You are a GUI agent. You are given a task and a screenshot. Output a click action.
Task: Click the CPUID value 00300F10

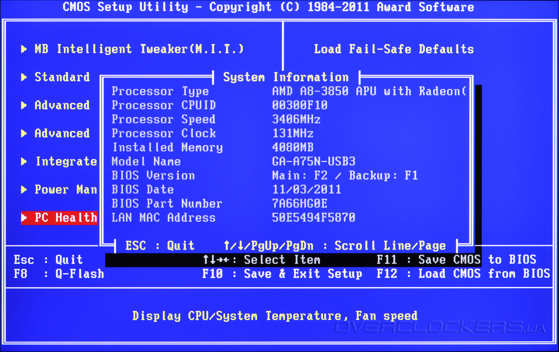300,105
